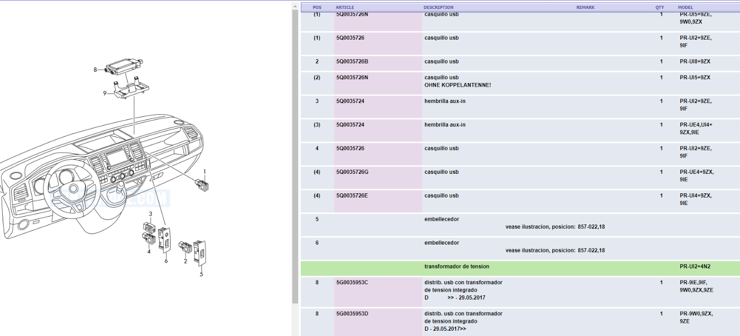
Task: Select callout number 1 in the diagram
Action: point(205,172)
